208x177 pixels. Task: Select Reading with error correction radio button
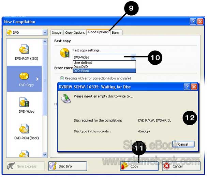click(62, 78)
